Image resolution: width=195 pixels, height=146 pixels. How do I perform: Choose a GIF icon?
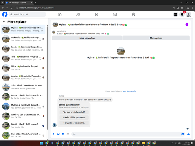tap(68, 134)
